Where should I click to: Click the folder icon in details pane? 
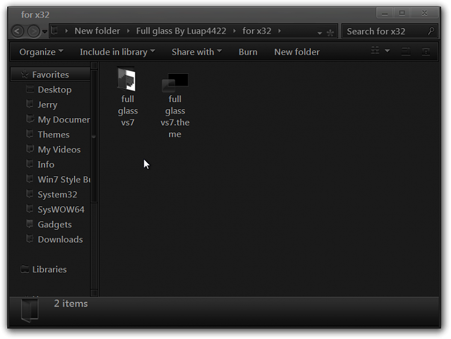29,310
